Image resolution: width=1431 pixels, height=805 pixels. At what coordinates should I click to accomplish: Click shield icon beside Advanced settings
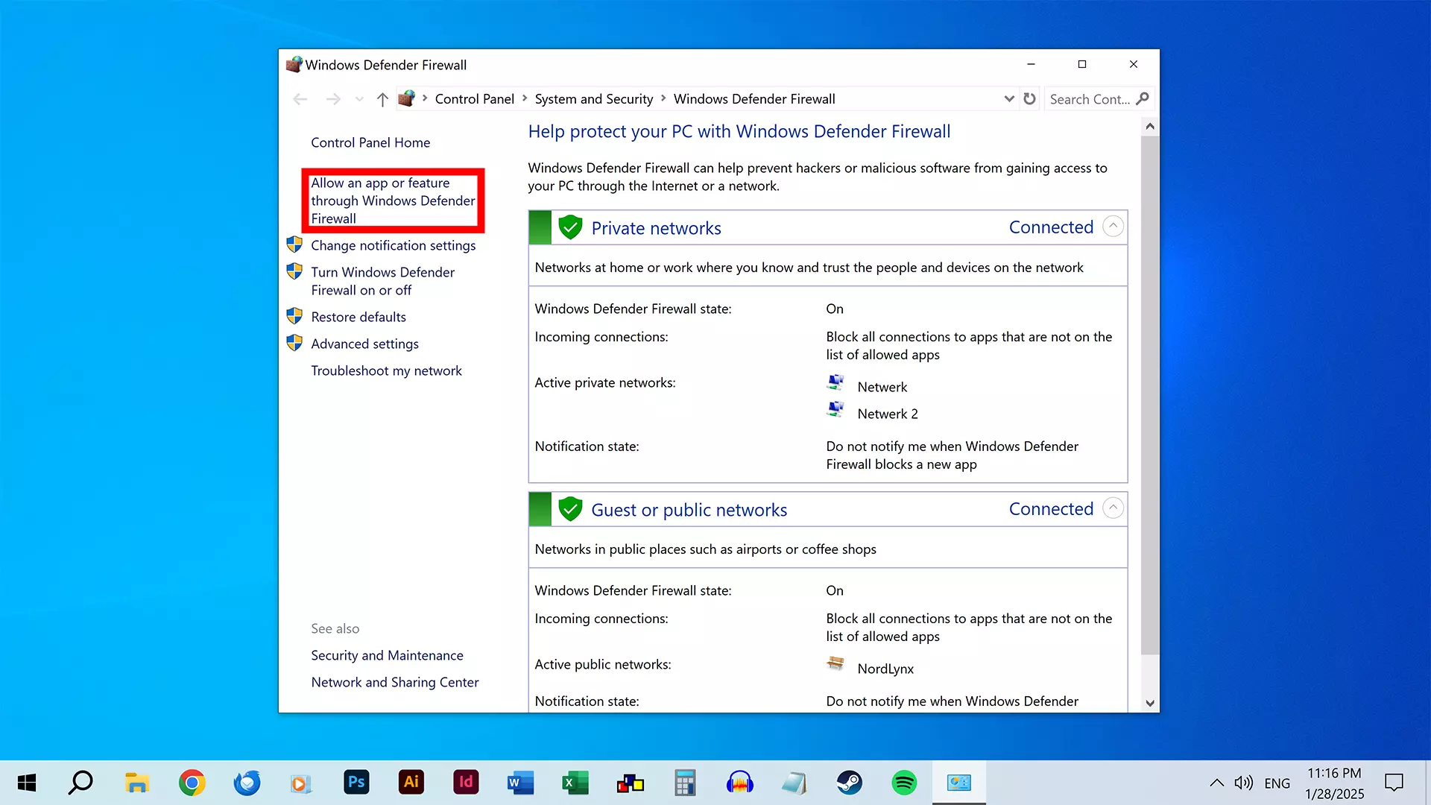[x=294, y=343]
